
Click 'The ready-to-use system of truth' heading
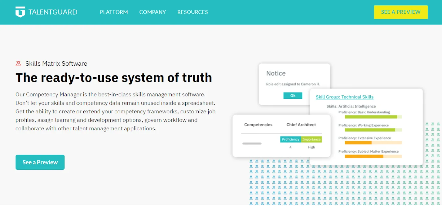tap(114, 77)
